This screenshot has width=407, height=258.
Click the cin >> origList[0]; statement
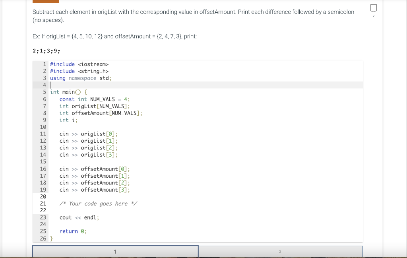point(88,134)
